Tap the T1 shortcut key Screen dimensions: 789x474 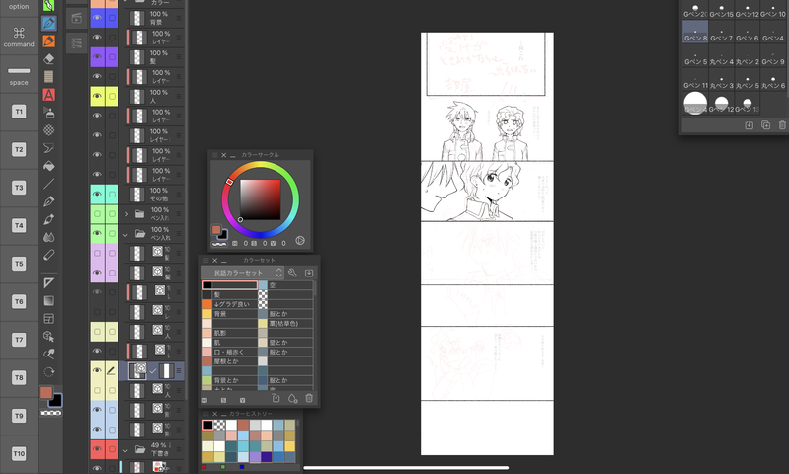19,112
